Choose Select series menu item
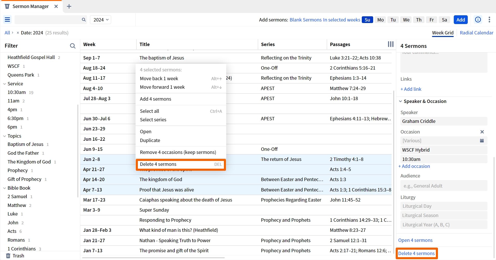 coord(181,120)
